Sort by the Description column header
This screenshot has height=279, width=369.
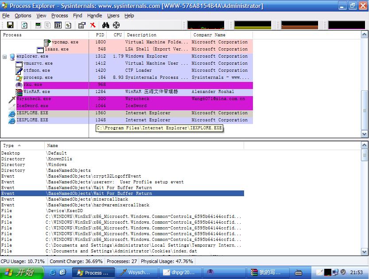click(157, 35)
